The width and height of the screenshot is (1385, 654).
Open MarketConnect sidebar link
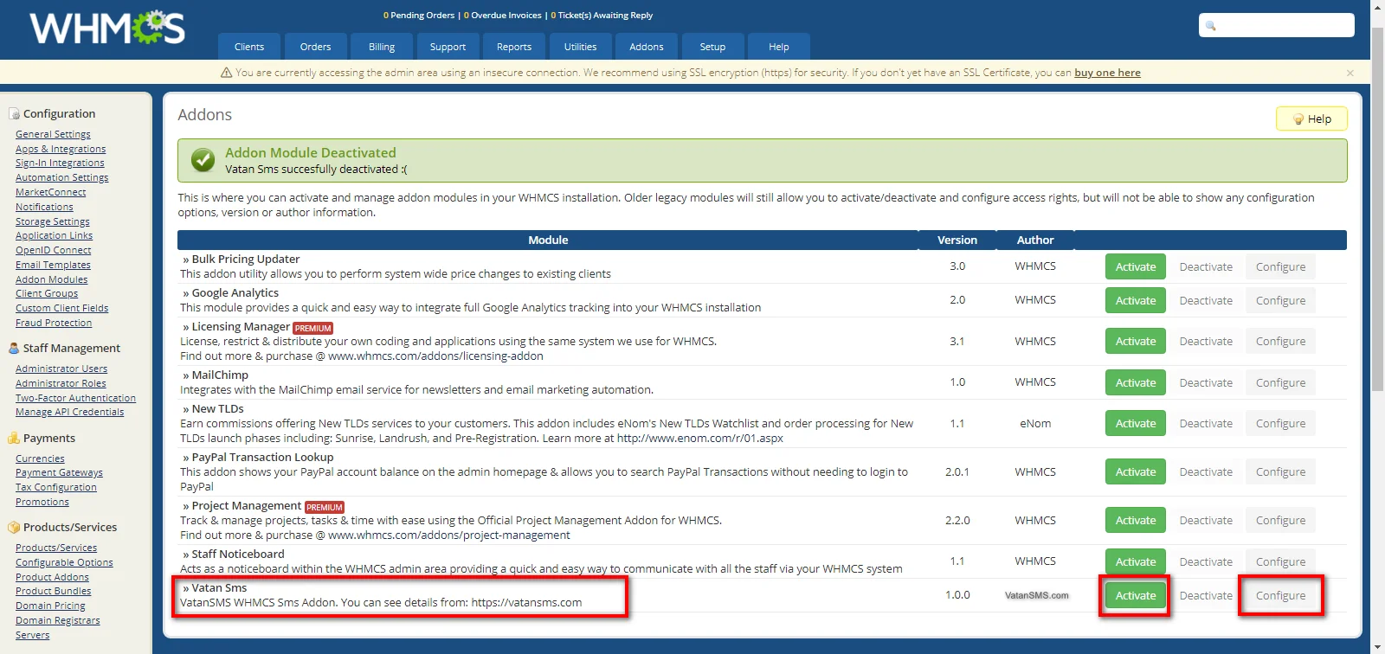pos(51,192)
